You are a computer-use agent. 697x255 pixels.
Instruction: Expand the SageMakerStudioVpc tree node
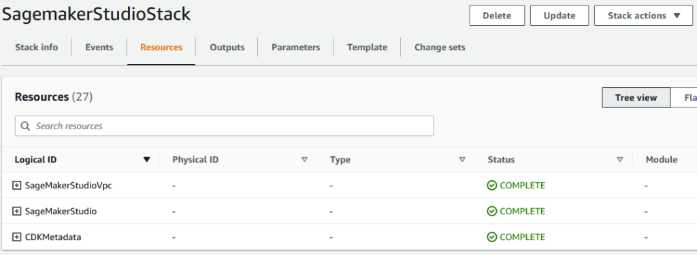click(16, 186)
